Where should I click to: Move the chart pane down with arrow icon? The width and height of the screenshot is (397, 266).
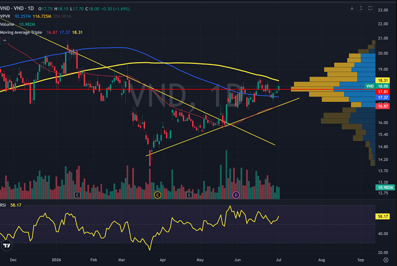[x=352, y=9]
